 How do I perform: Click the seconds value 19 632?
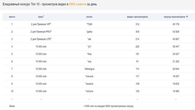click(x=176, y=84)
